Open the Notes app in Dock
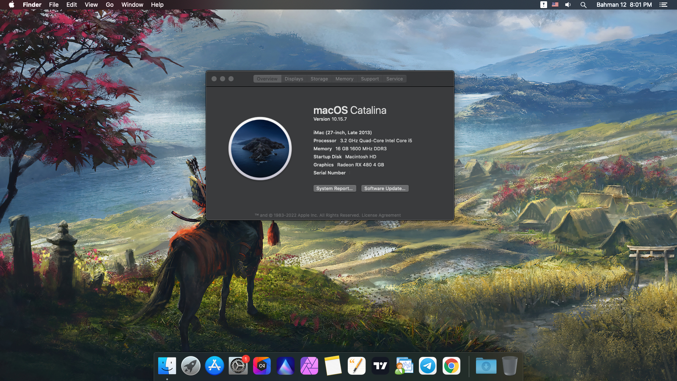This screenshot has height=381, width=677. tap(333, 366)
